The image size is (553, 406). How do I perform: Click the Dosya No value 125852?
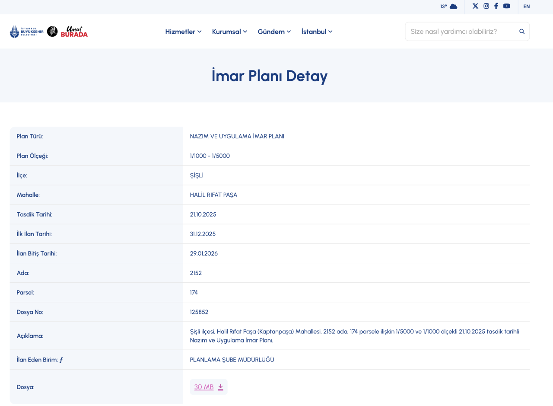(199, 312)
